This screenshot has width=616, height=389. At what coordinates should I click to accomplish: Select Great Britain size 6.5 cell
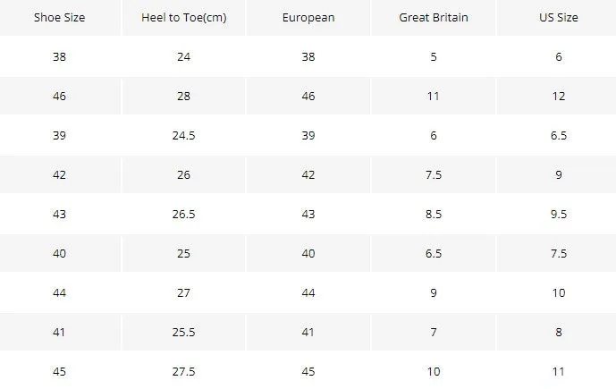point(434,253)
